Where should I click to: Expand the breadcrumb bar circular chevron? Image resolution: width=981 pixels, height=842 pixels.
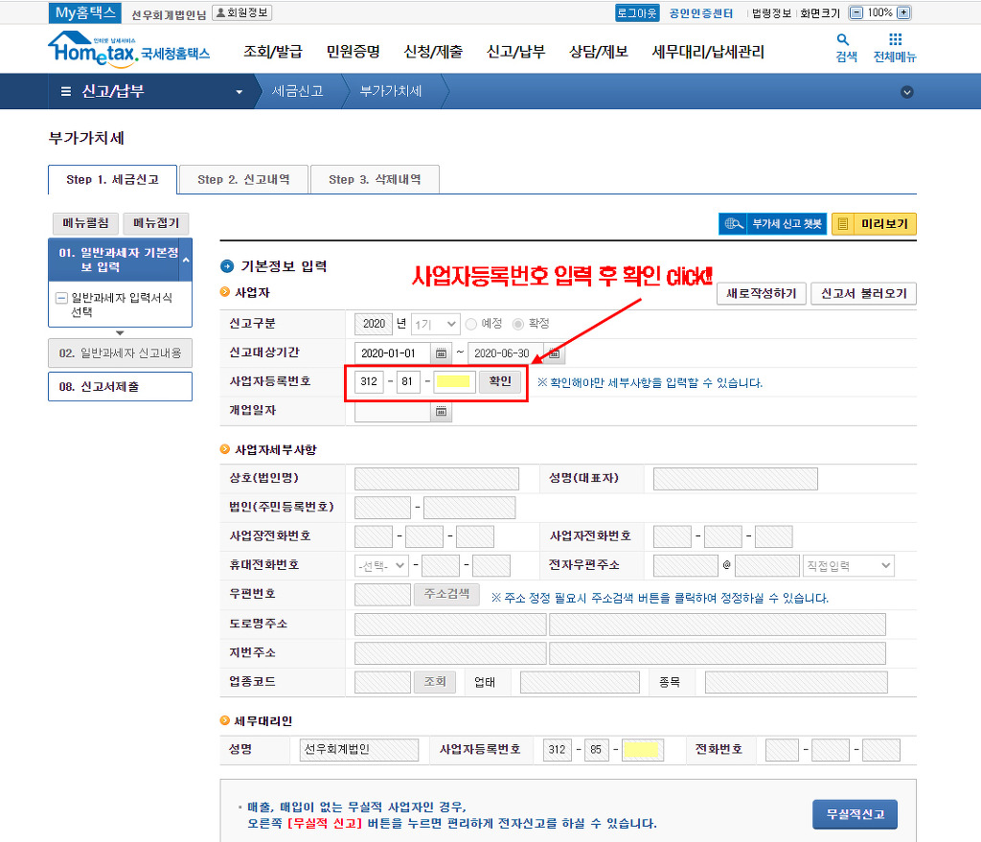(906, 92)
